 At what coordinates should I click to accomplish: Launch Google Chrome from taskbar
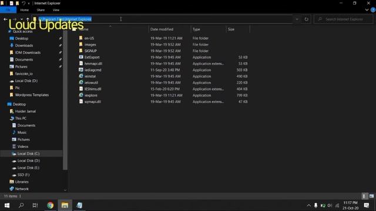click(50, 205)
